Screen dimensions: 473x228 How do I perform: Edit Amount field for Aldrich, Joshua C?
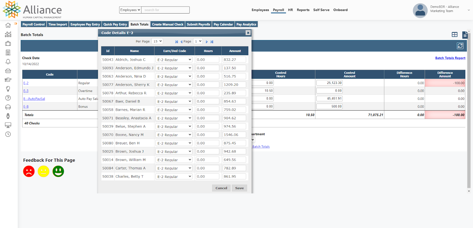pyautogui.click(x=234, y=60)
